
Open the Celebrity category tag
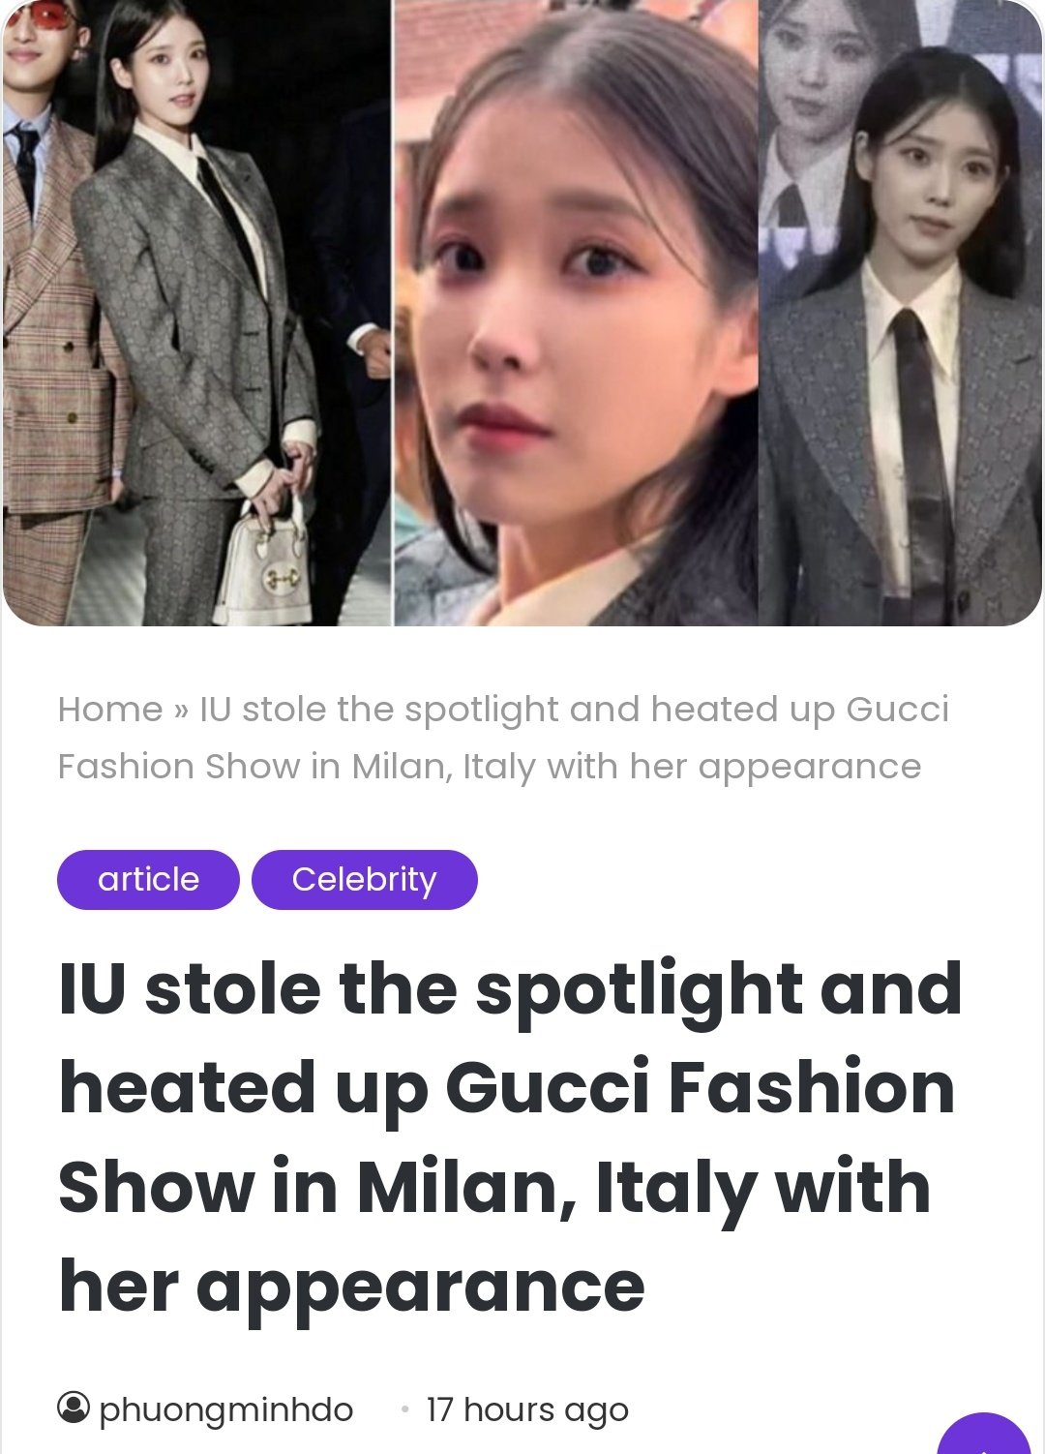click(x=365, y=880)
